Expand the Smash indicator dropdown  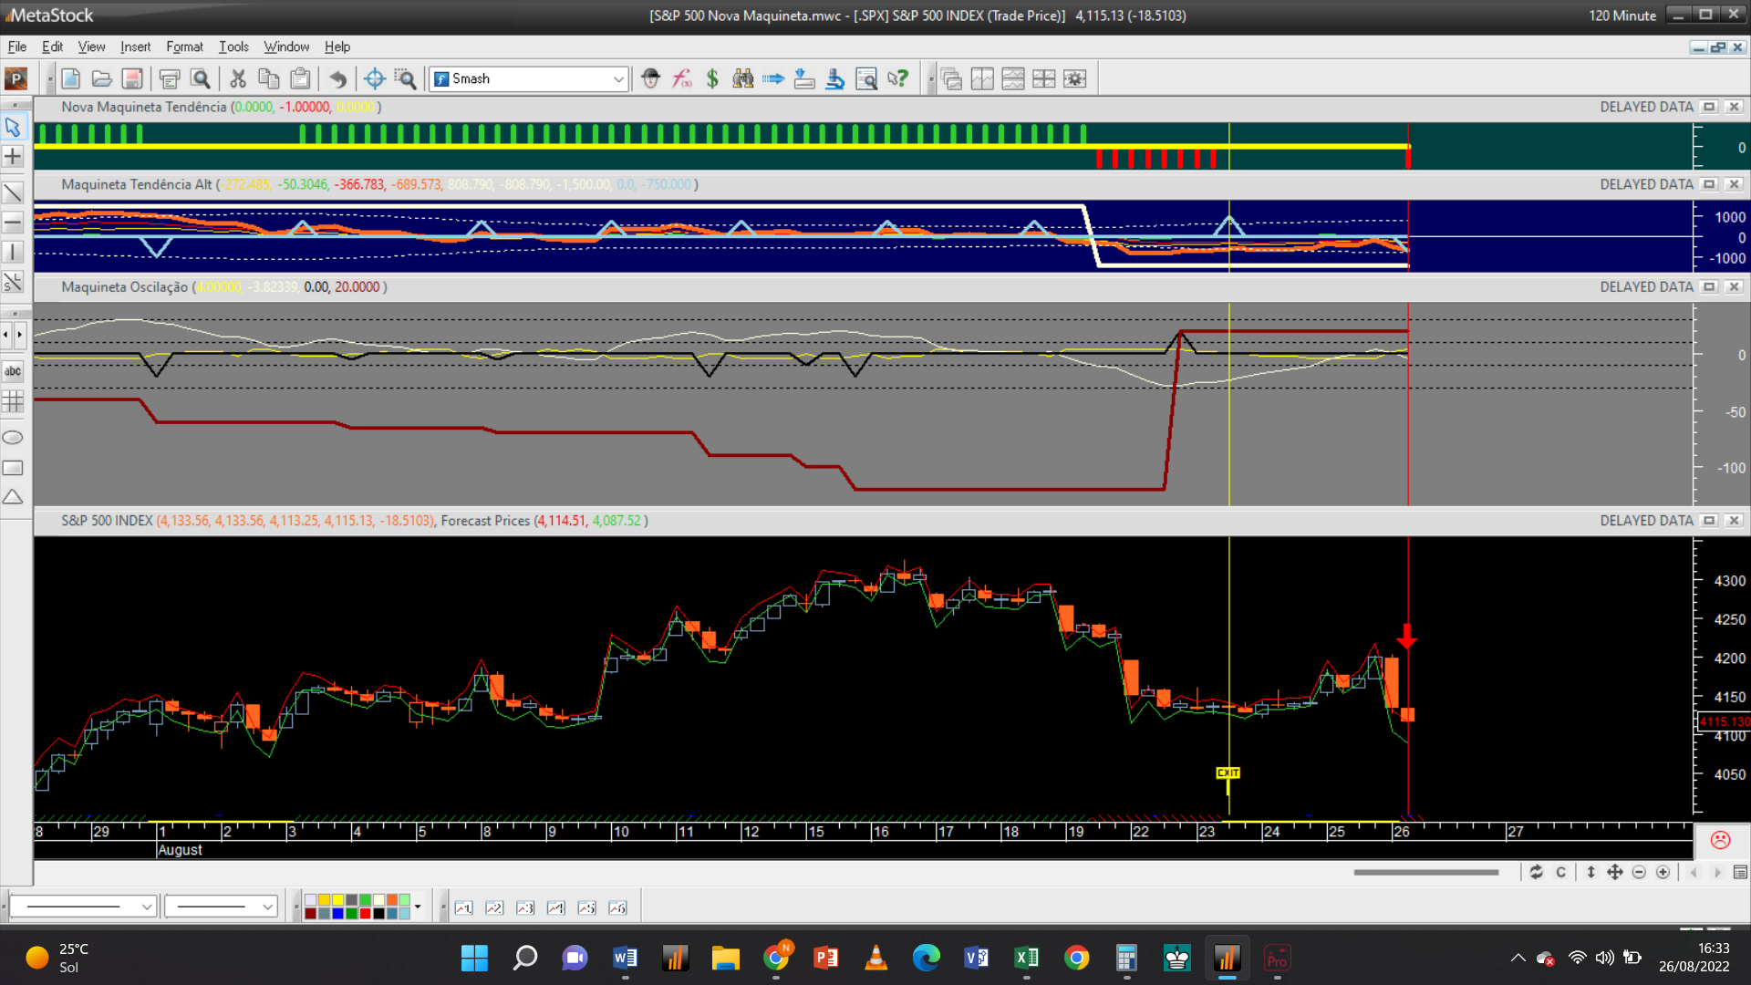pos(618,79)
